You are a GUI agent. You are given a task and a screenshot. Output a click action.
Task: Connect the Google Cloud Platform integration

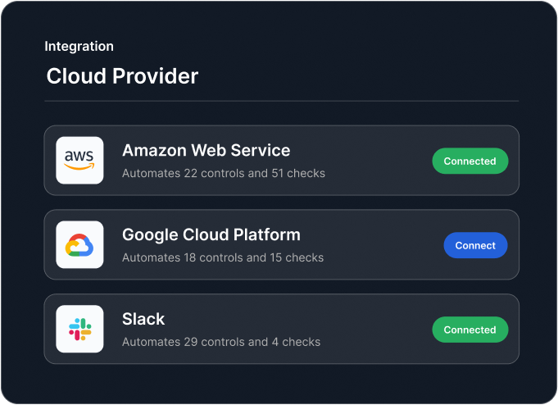tap(475, 245)
